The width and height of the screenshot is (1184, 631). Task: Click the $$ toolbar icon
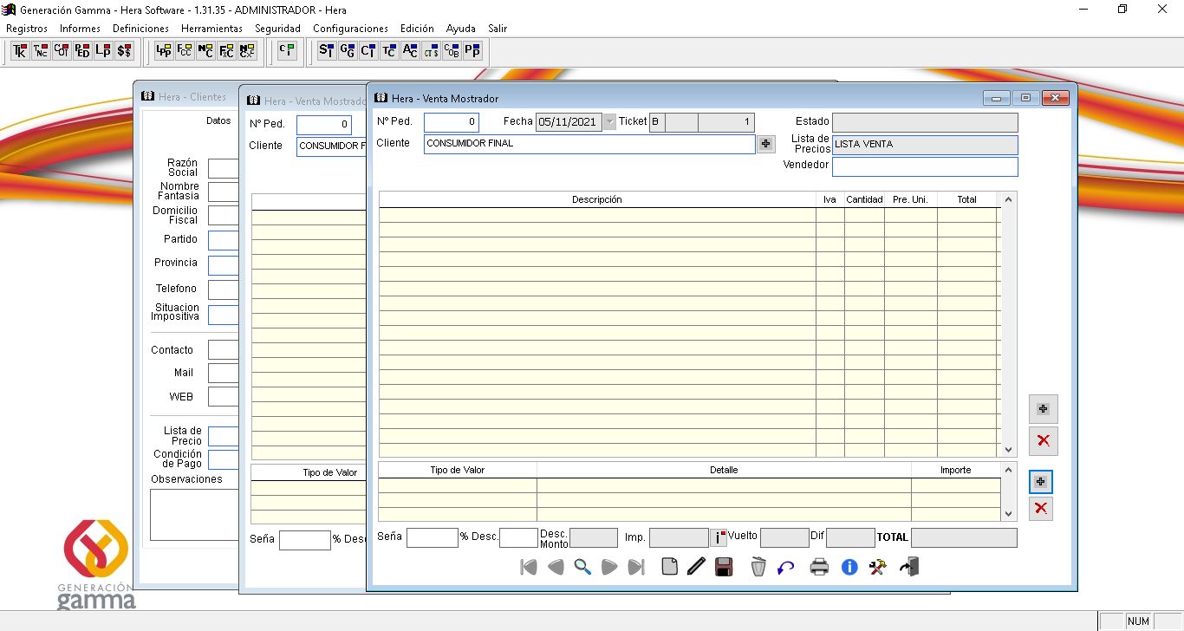(124, 51)
